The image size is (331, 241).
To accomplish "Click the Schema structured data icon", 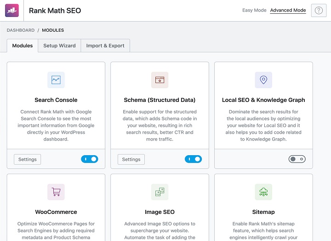I will pyautogui.click(x=160, y=80).
